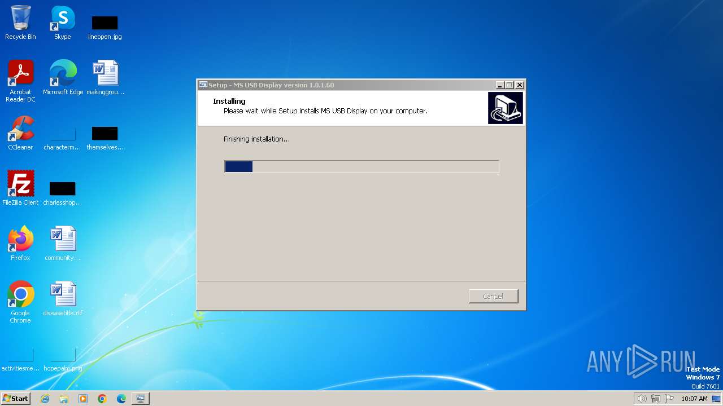This screenshot has width=723, height=406.
Task: Open Internet Explorer from taskbar
Action: tap(45, 399)
